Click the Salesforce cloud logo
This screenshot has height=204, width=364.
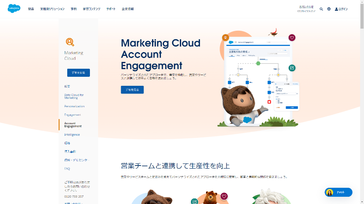click(x=14, y=9)
